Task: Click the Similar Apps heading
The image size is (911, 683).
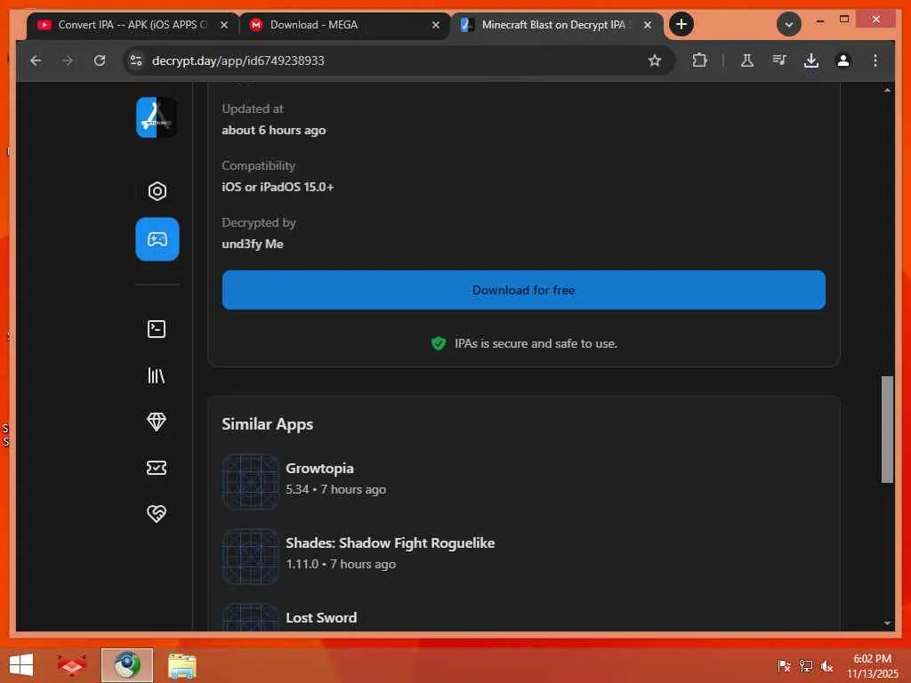Action: [x=267, y=424]
